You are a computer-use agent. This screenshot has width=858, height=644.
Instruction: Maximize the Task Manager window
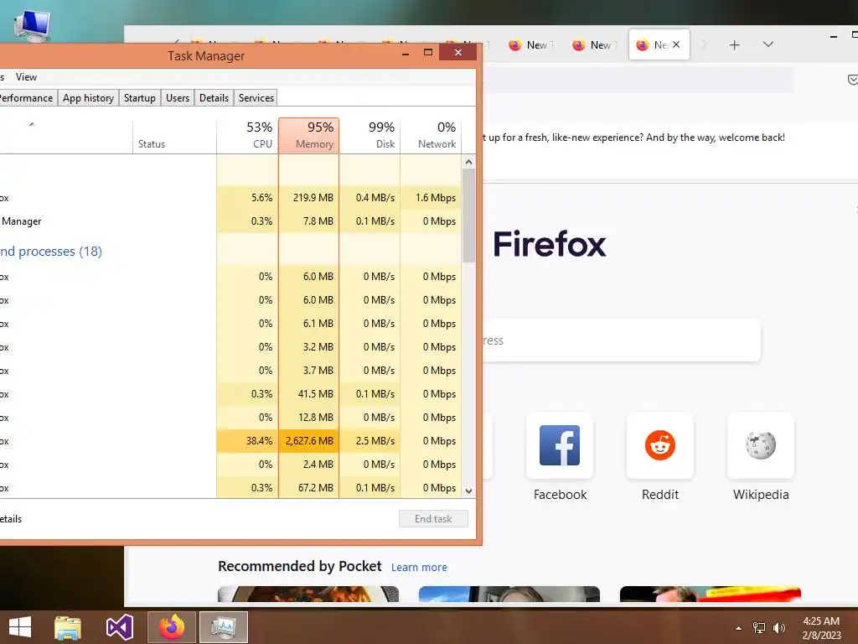coord(428,53)
